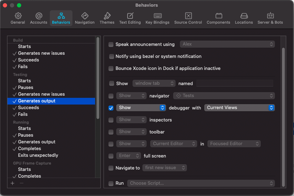Open the Show dropdown for debugger
This screenshot has height=196, width=294.
tap(141, 108)
